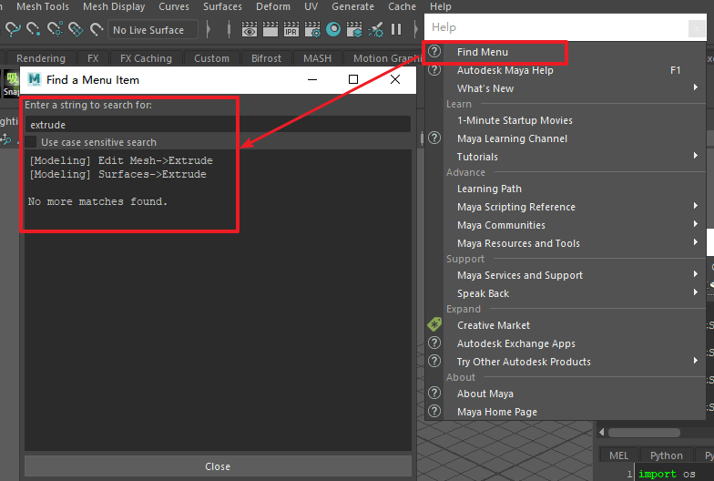
Task: Expand the Maya Communities submenu arrow
Action: pyautogui.click(x=696, y=224)
